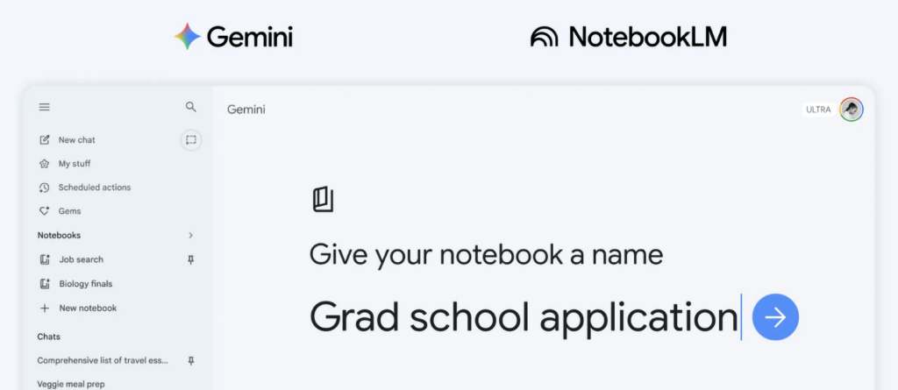Image resolution: width=898 pixels, height=390 pixels.
Task: Open the Veggie meal prep chat
Action: (69, 383)
